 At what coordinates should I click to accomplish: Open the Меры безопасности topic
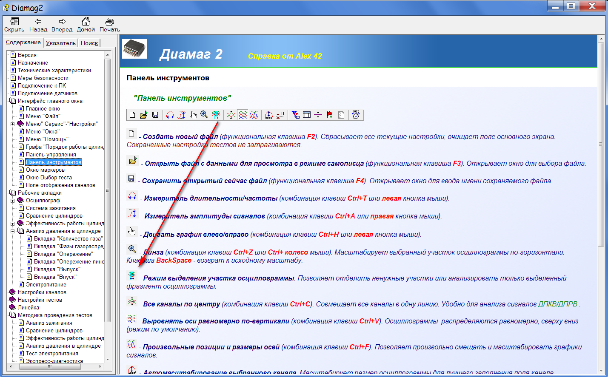(x=43, y=78)
